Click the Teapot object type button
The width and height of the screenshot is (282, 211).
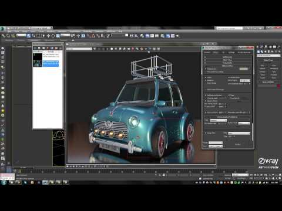pyautogui.click(x=263, y=77)
